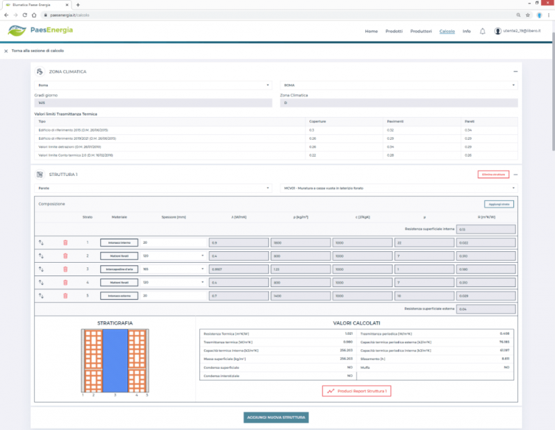This screenshot has width=555, height=430.
Task: Click the layer 1 thickness input field
Action: coord(173,243)
